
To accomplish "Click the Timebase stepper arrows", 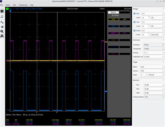I will pyautogui.click(x=163, y=45).
